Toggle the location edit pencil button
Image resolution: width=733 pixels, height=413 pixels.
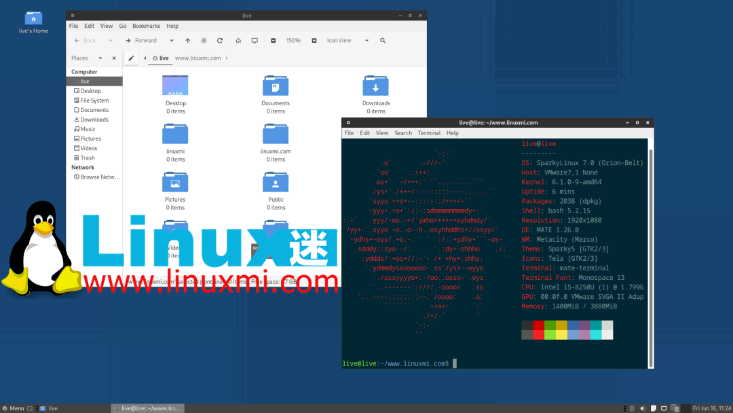tap(132, 58)
